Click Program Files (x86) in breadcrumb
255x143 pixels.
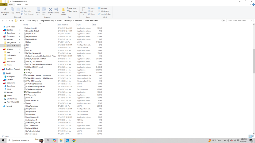tap(47, 21)
